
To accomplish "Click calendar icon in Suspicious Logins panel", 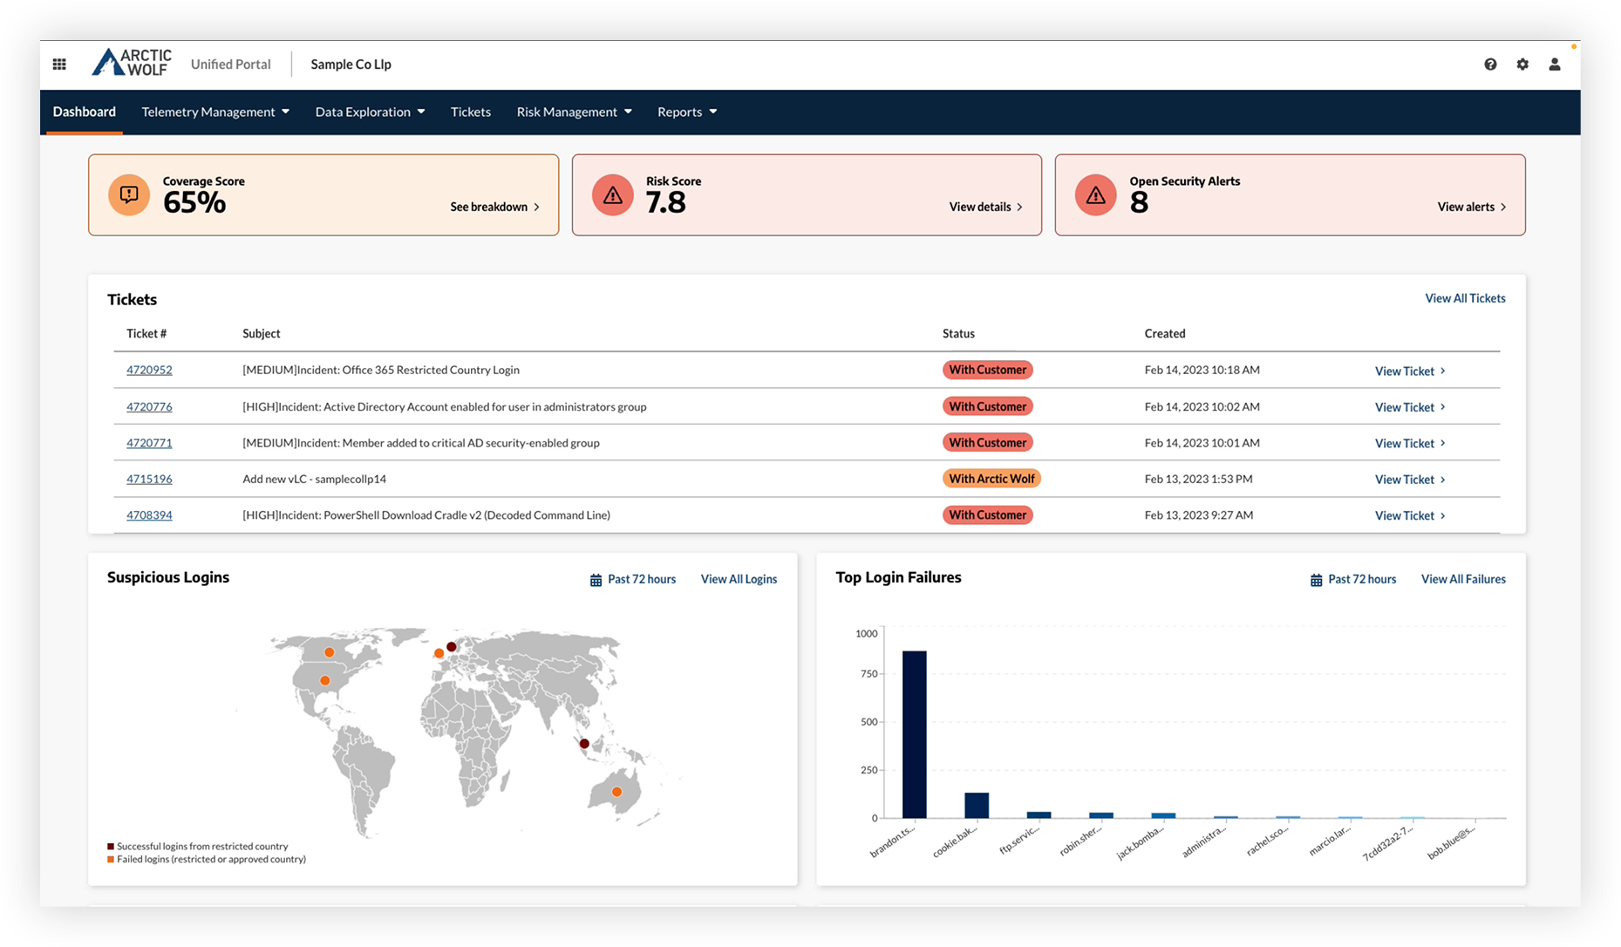I will coord(596,580).
